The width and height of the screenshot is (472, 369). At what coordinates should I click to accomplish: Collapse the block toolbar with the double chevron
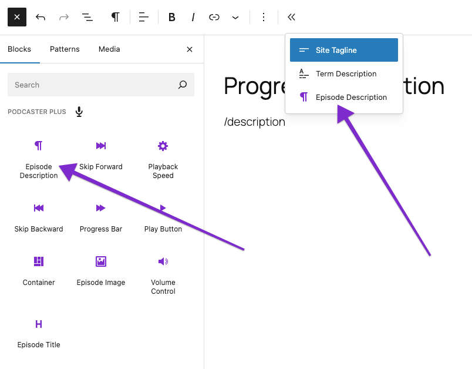tap(291, 17)
